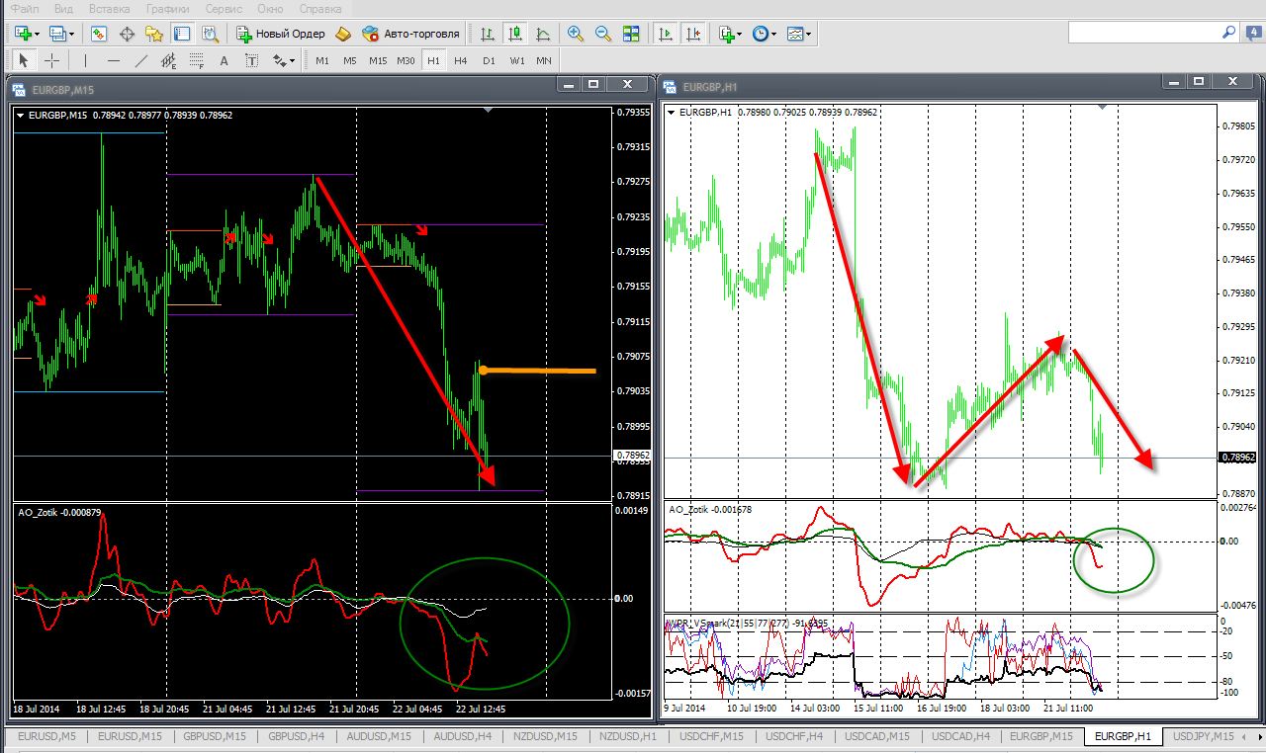Pick the vertical line drawing tool
This screenshot has width=1266, height=753.
pos(85,60)
